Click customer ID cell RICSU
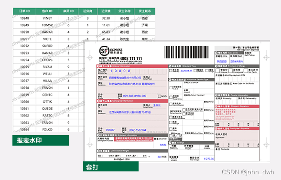Image resolution: width=281 pixels, height=180 pixels. tap(47, 67)
